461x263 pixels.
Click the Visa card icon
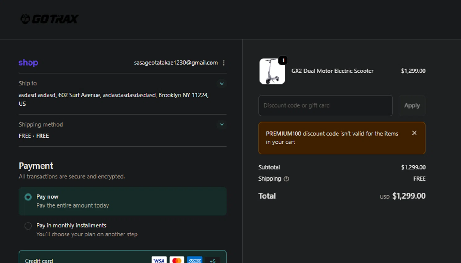[159, 260]
